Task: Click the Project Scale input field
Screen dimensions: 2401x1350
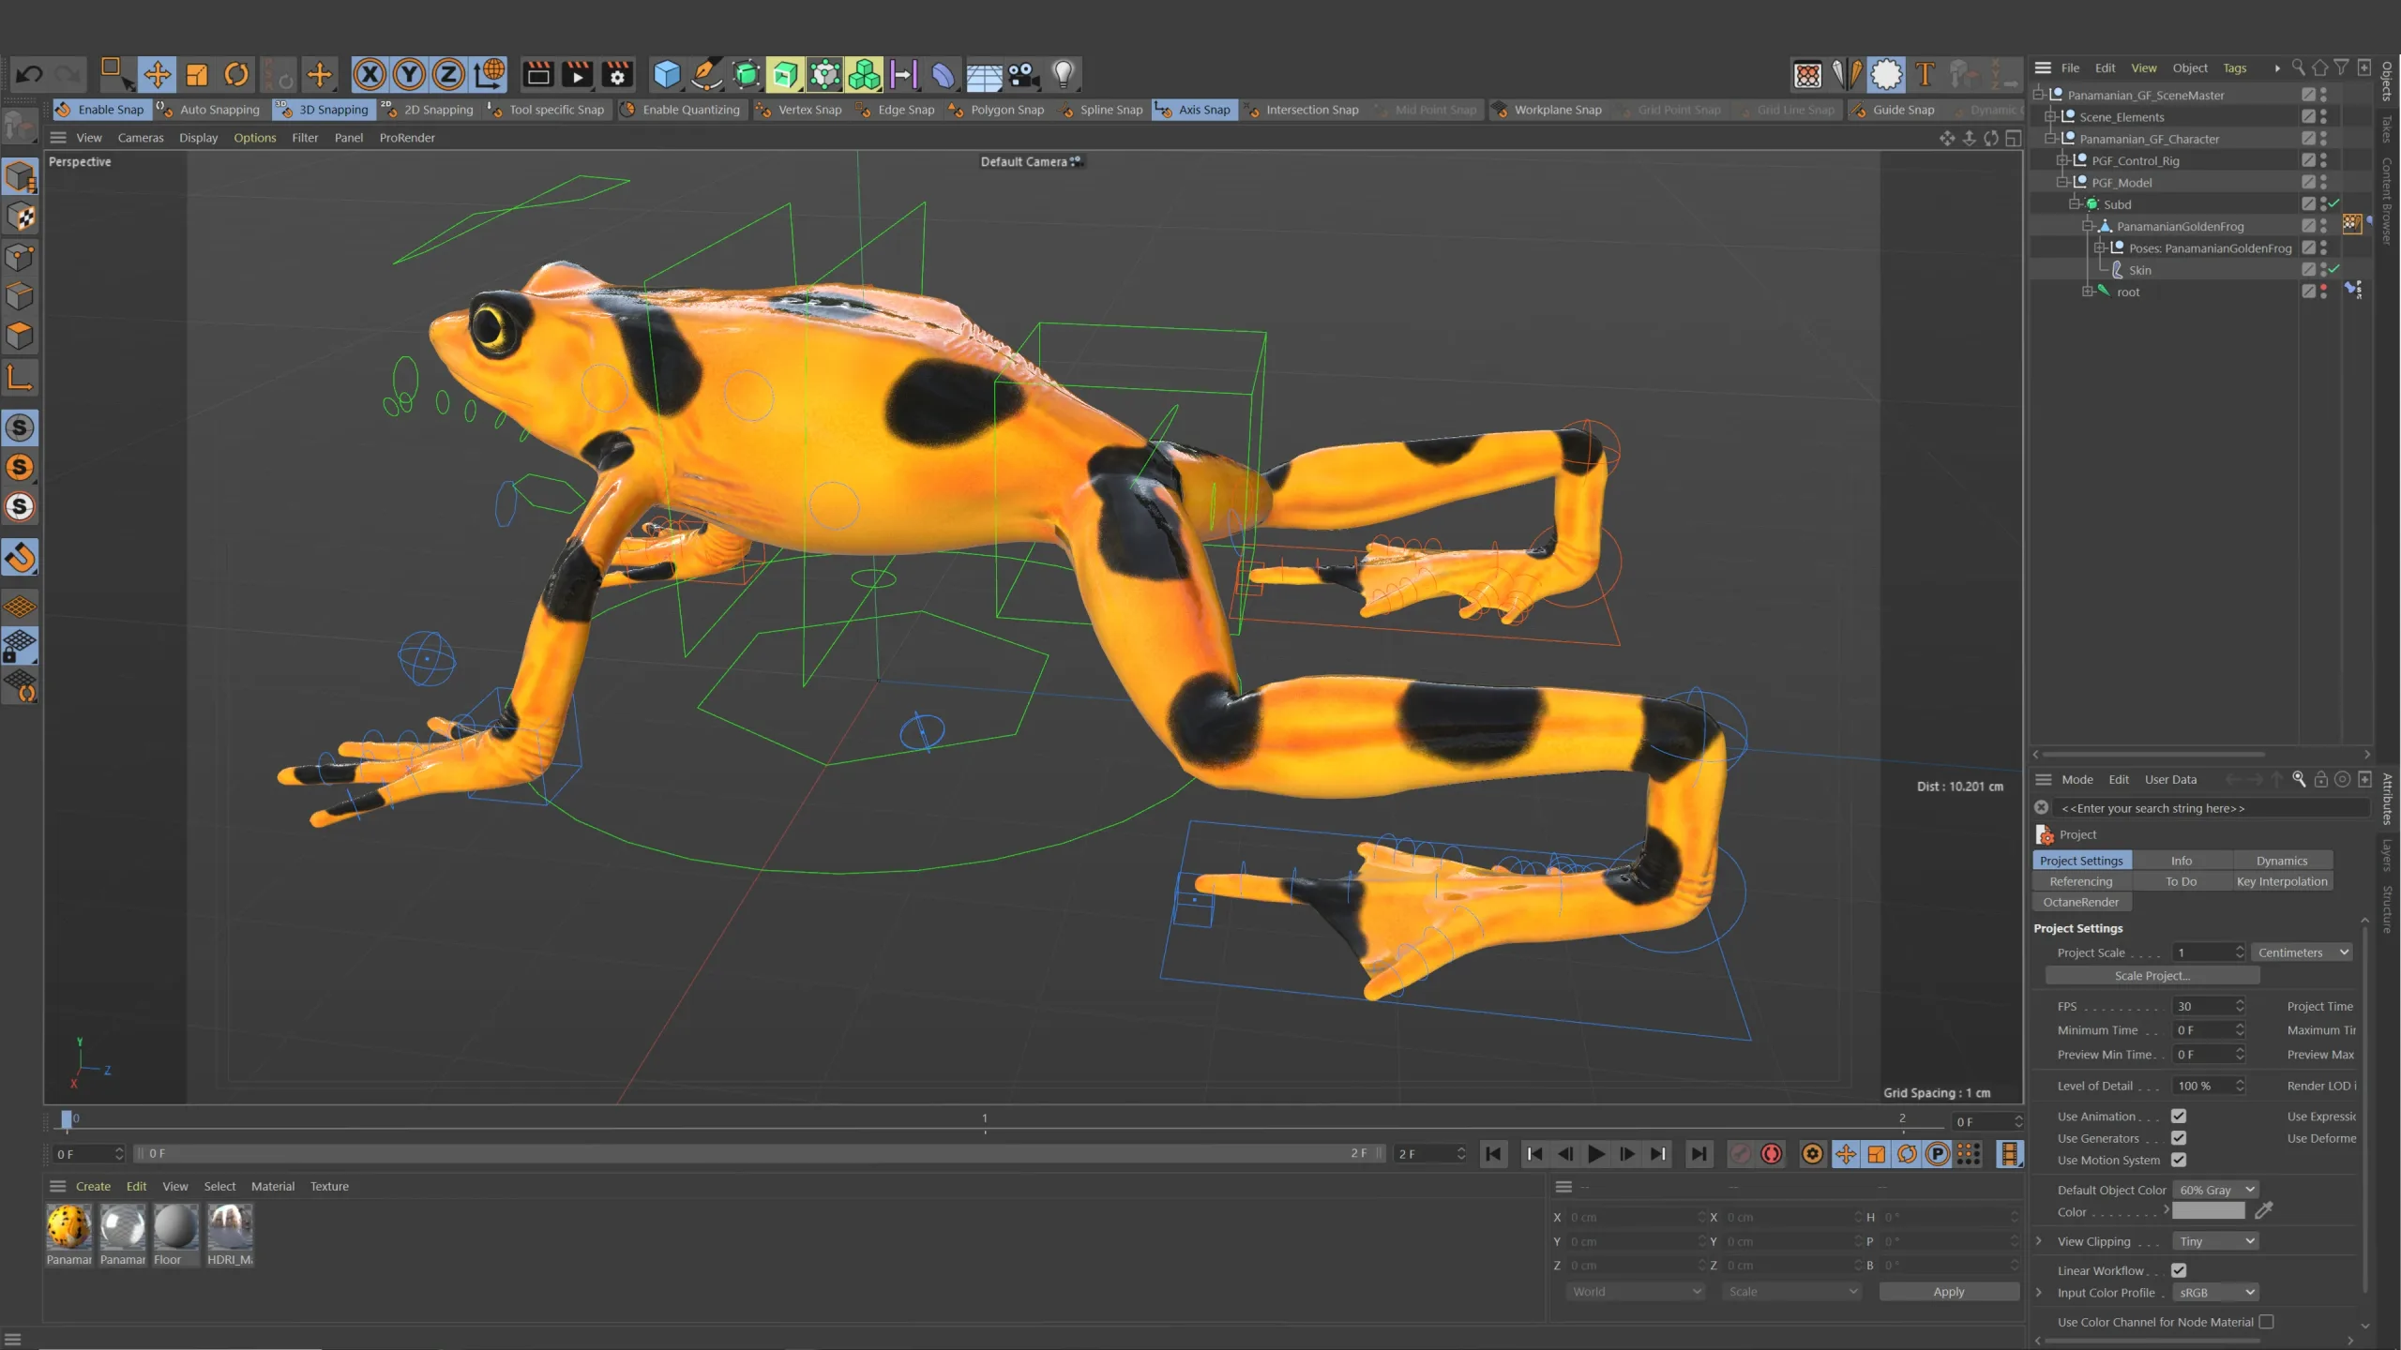Action: pyautogui.click(x=2209, y=952)
